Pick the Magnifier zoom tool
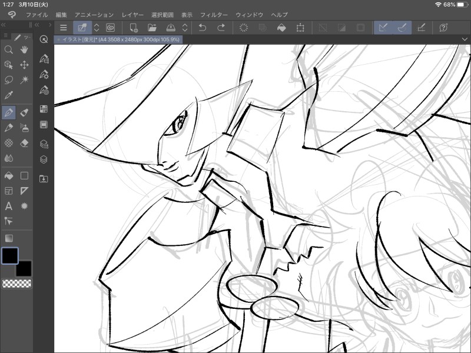The image size is (471, 353). click(9, 50)
